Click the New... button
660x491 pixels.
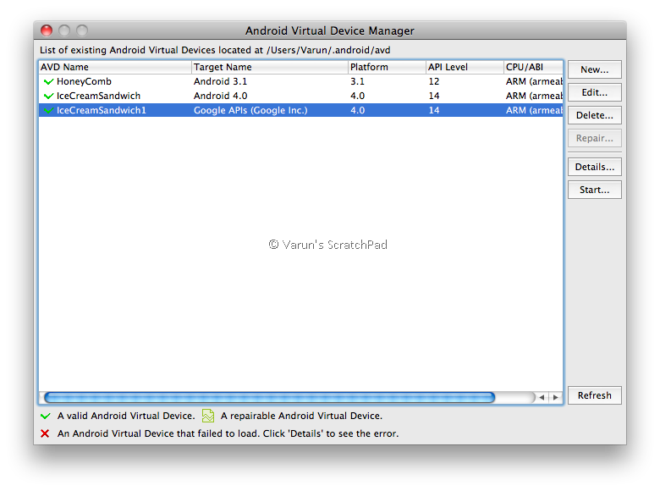[x=594, y=69]
